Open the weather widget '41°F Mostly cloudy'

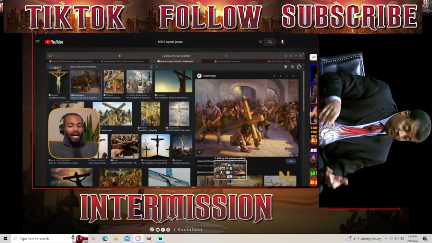(364, 239)
